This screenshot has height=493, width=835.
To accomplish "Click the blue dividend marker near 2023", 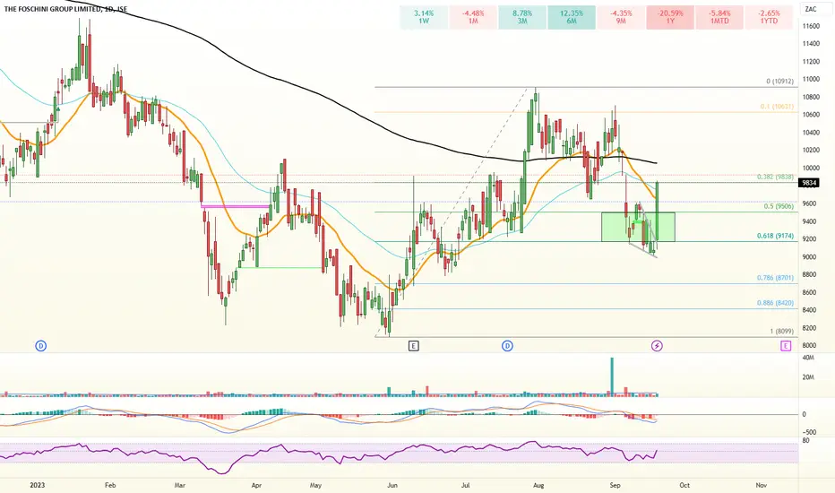I will 41,346.
